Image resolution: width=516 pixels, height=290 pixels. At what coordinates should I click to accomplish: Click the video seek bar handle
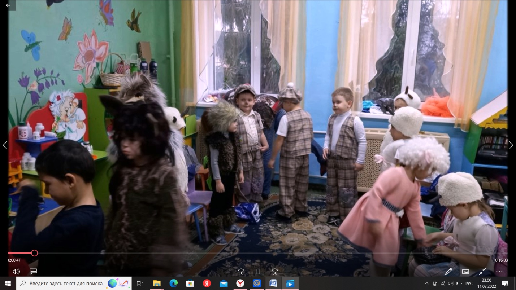click(x=34, y=253)
